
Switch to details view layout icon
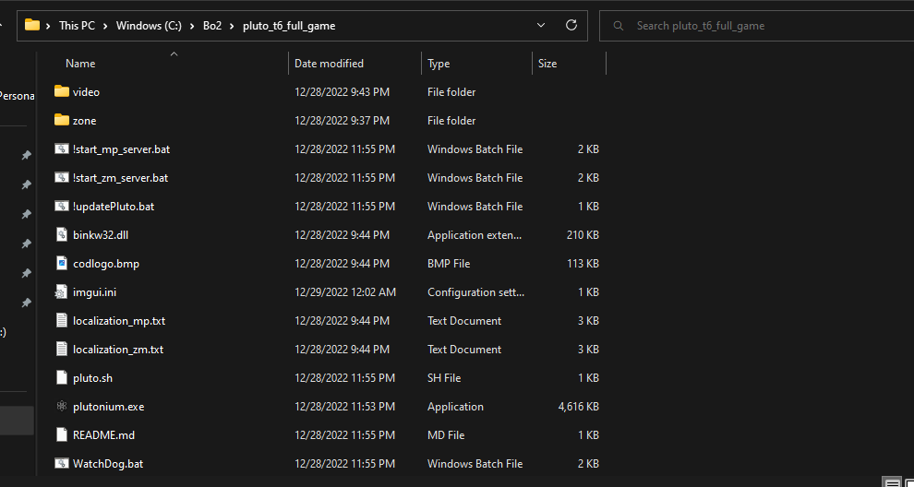tap(893, 482)
